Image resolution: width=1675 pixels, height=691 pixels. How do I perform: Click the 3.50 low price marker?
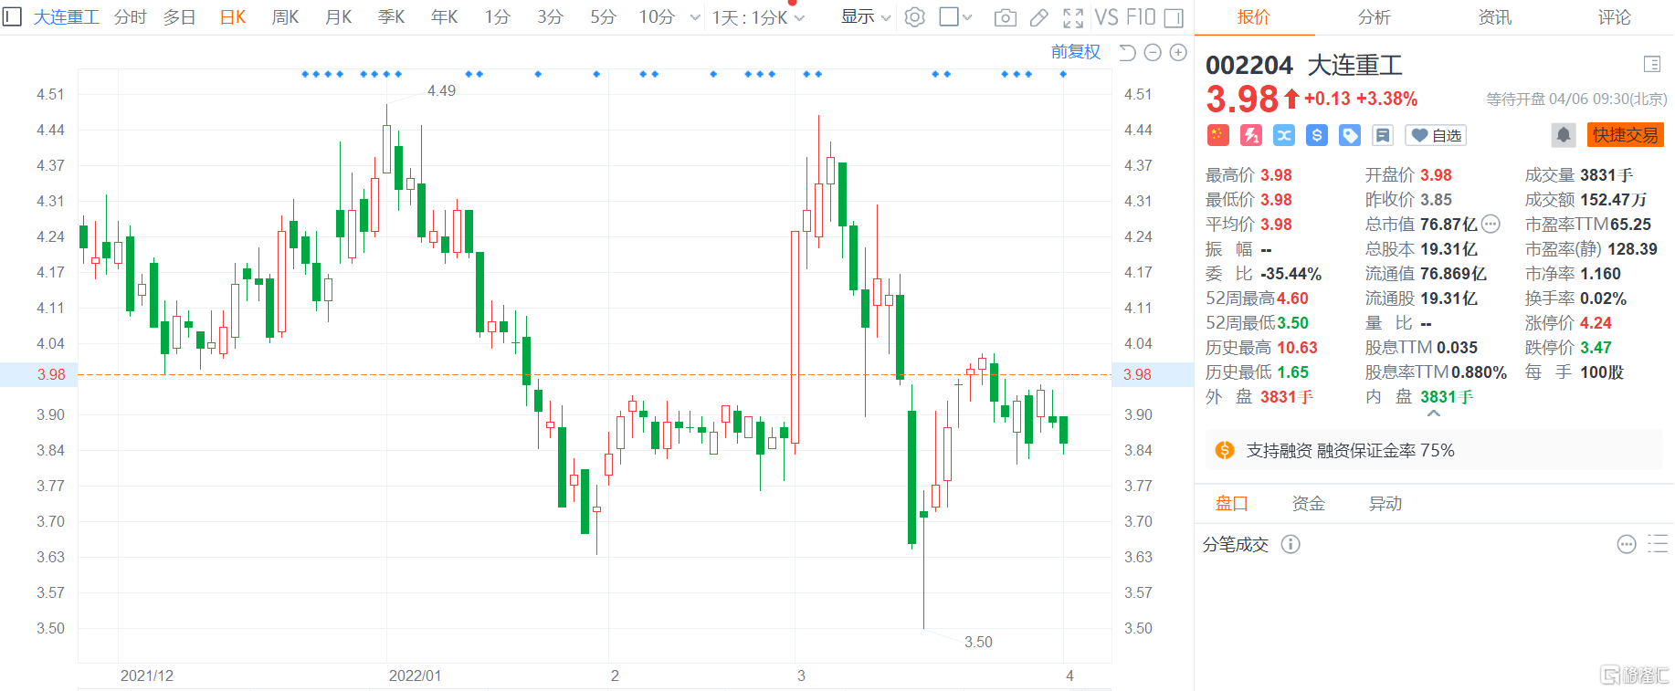coord(978,642)
